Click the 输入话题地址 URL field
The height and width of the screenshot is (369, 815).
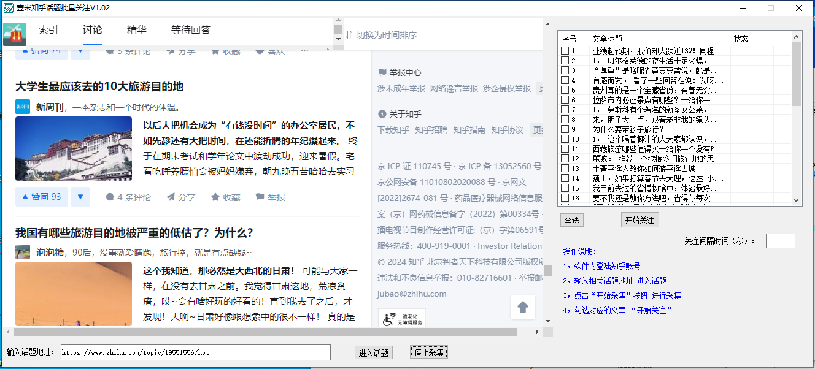pyautogui.click(x=196, y=352)
